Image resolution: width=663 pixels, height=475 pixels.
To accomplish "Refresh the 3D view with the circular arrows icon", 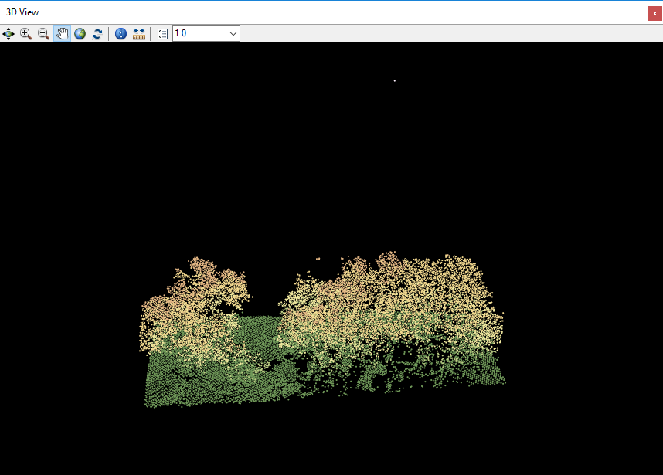I will pos(97,34).
